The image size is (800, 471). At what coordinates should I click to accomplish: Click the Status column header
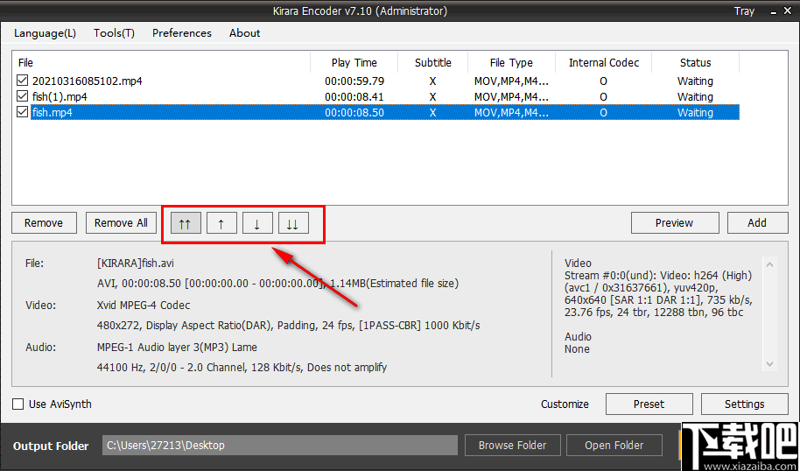point(696,63)
